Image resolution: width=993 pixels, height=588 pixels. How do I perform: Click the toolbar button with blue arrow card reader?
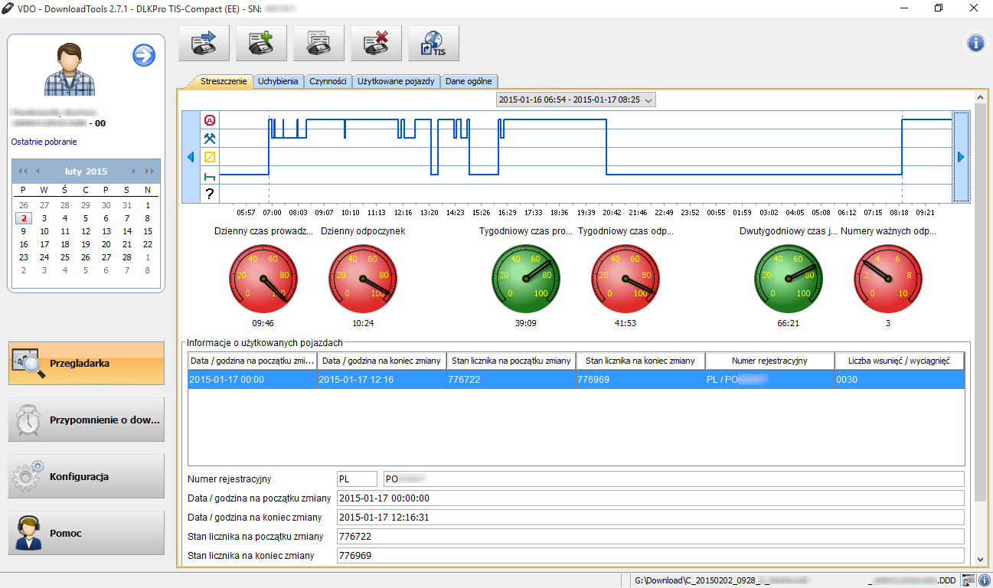coord(204,44)
